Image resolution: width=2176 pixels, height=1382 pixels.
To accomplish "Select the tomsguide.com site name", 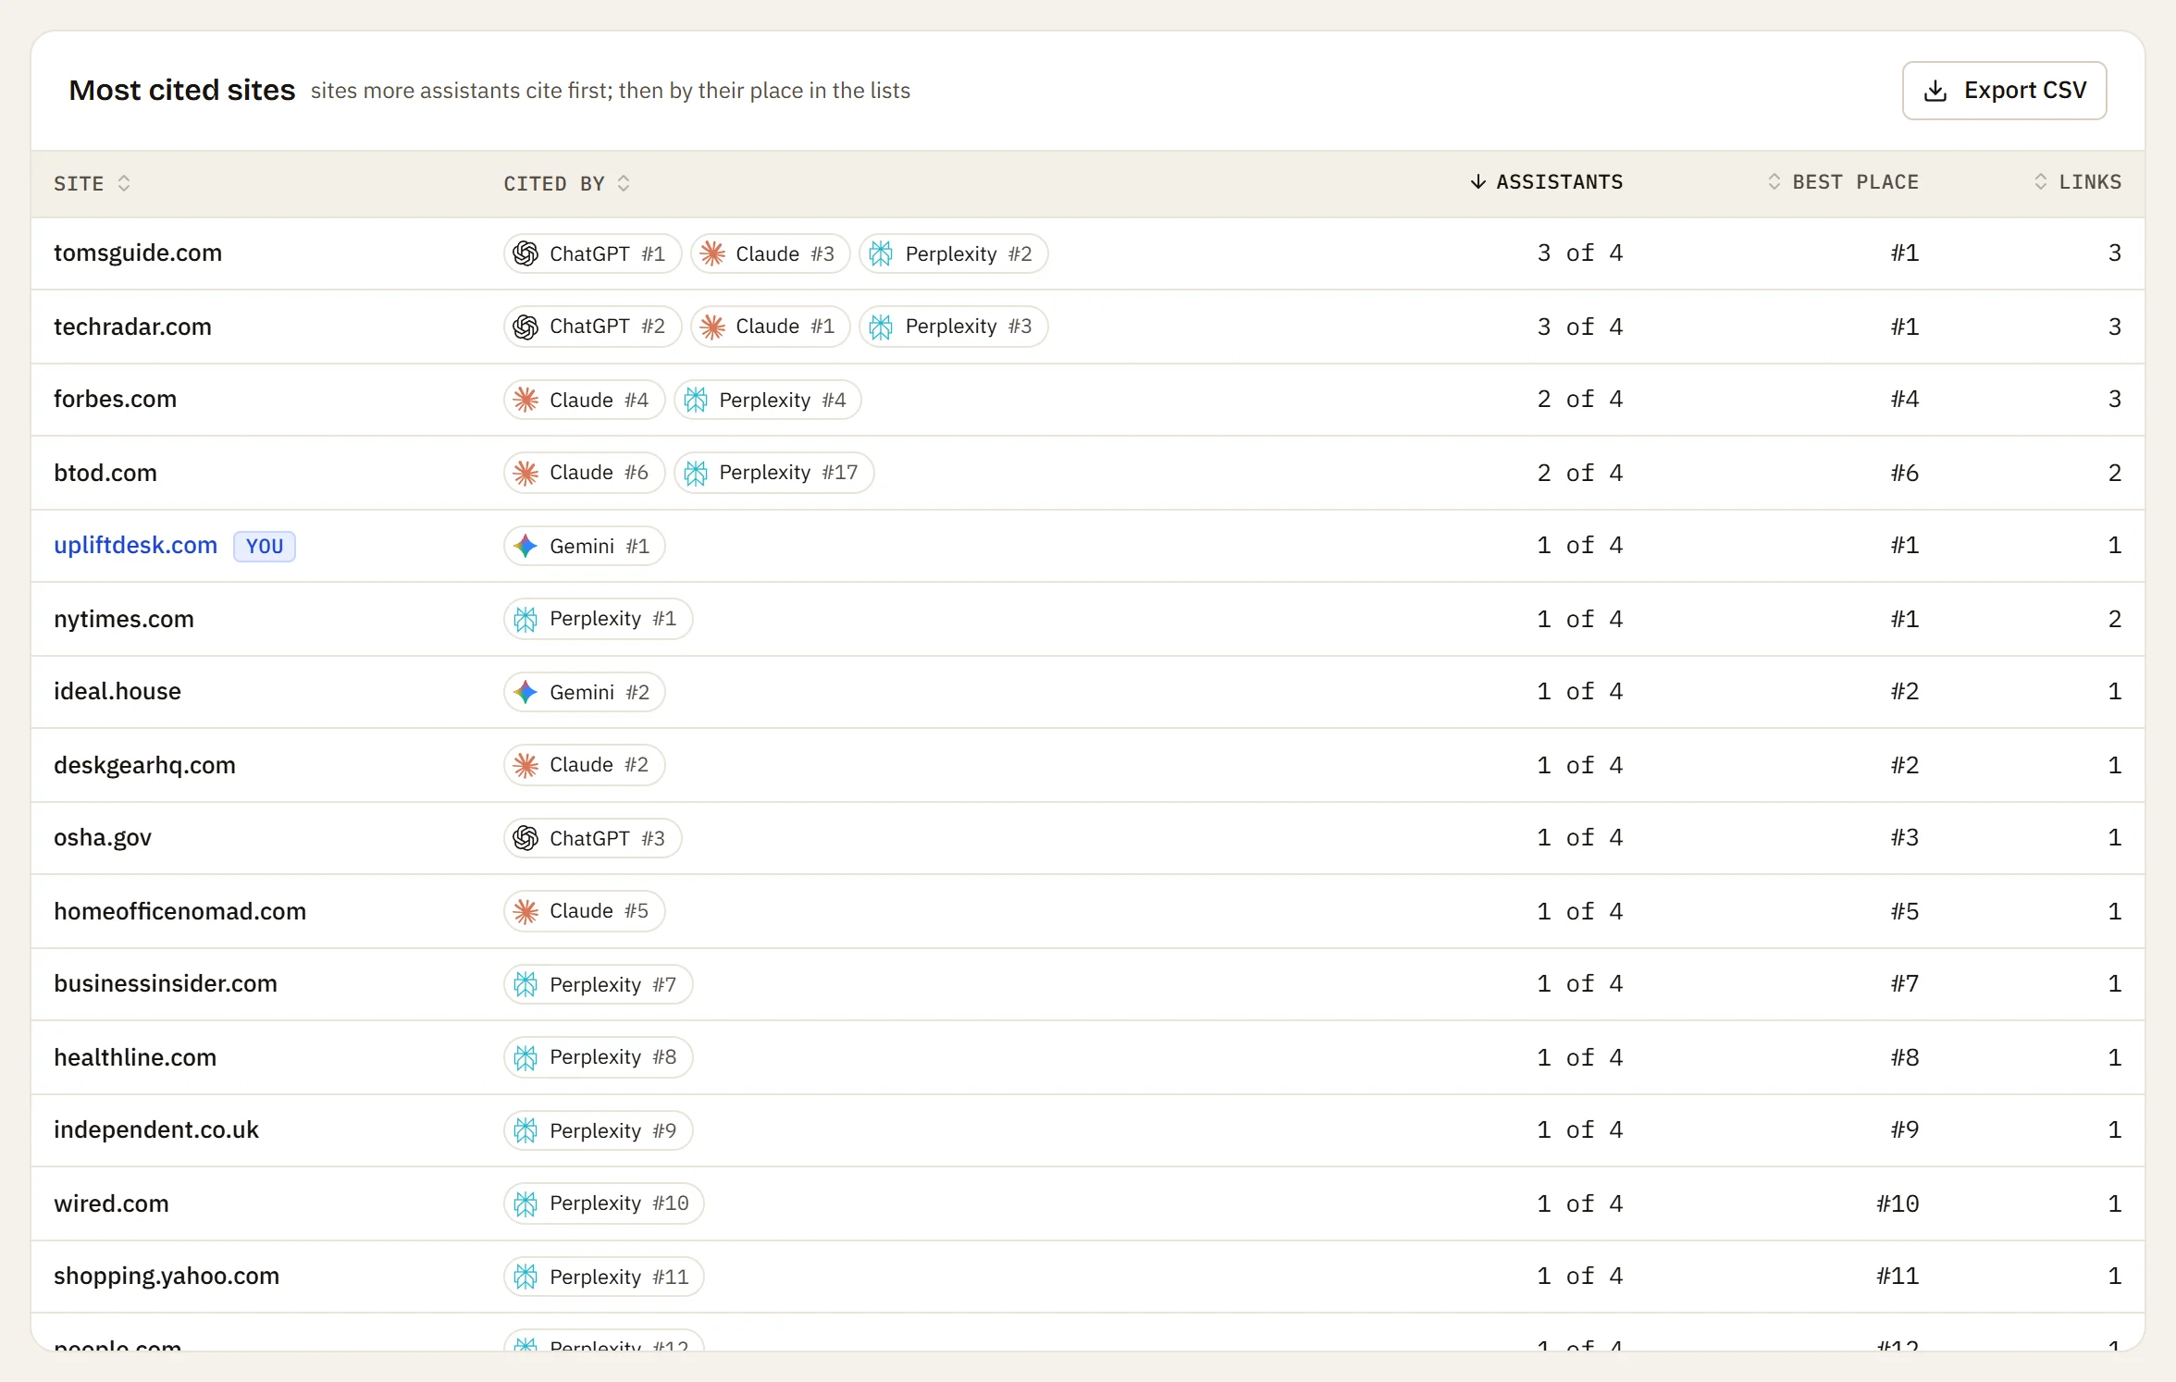I will [138, 253].
